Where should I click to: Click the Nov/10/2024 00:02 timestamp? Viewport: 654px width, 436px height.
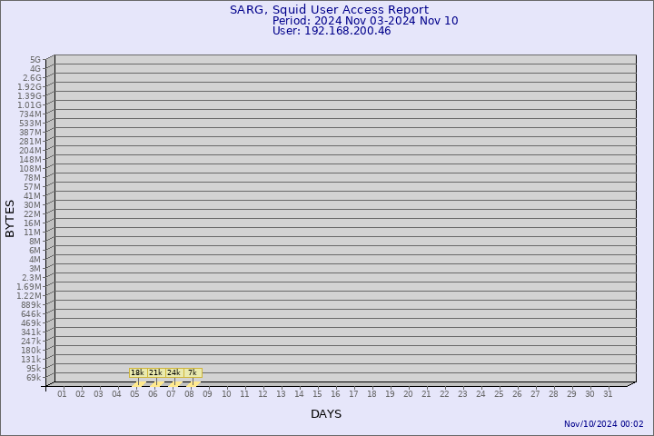603,424
